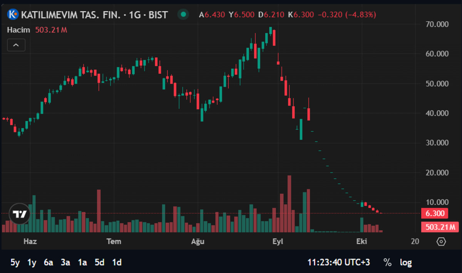Click the Hacim volume indicator label

coord(19,30)
